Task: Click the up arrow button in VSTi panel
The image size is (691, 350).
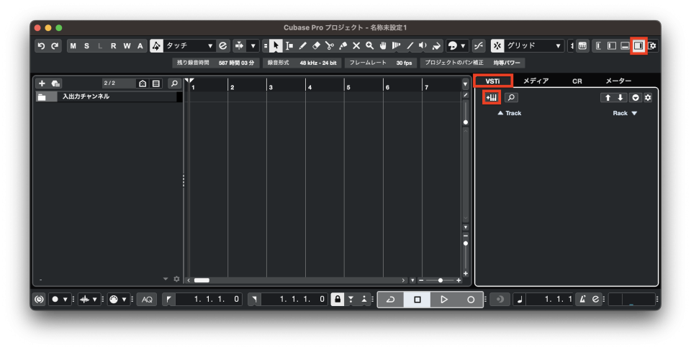Action: (608, 97)
